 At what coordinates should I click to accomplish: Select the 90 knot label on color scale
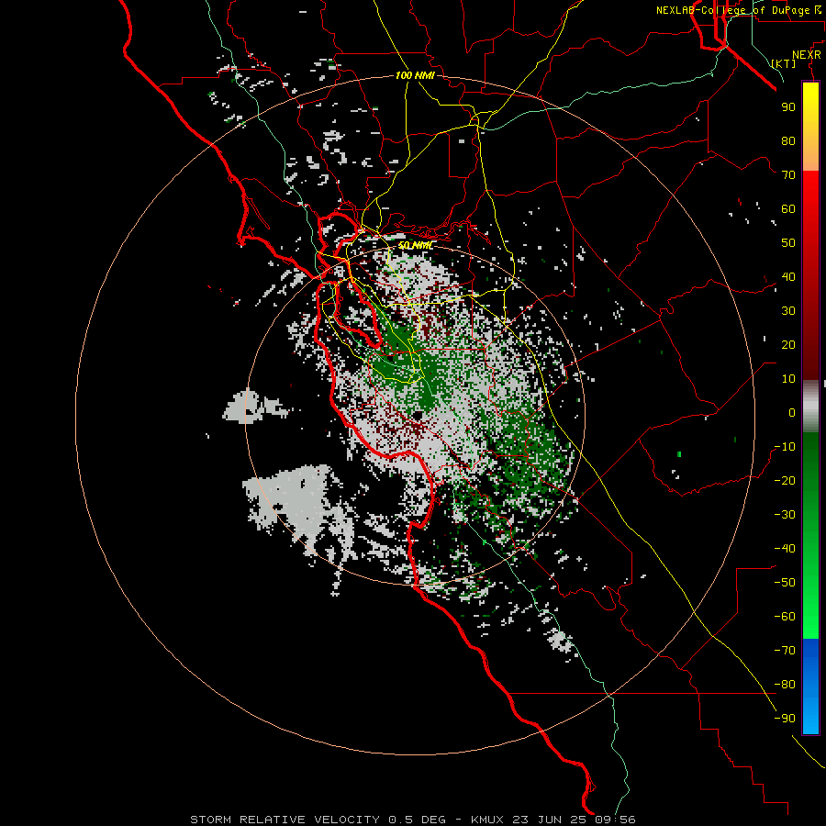coord(788,107)
